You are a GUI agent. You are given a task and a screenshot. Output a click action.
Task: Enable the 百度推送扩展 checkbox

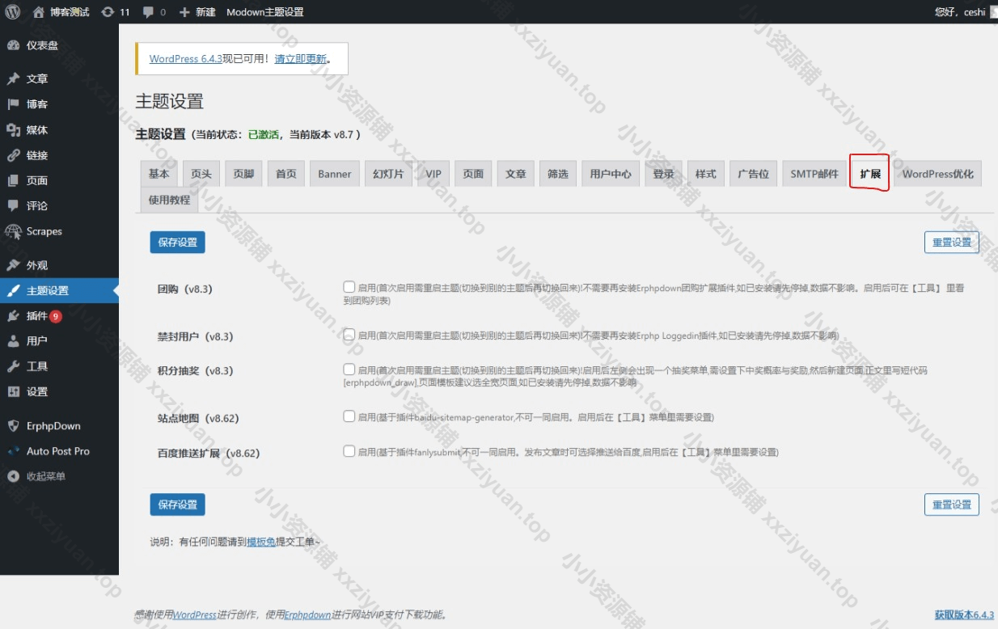(x=349, y=452)
